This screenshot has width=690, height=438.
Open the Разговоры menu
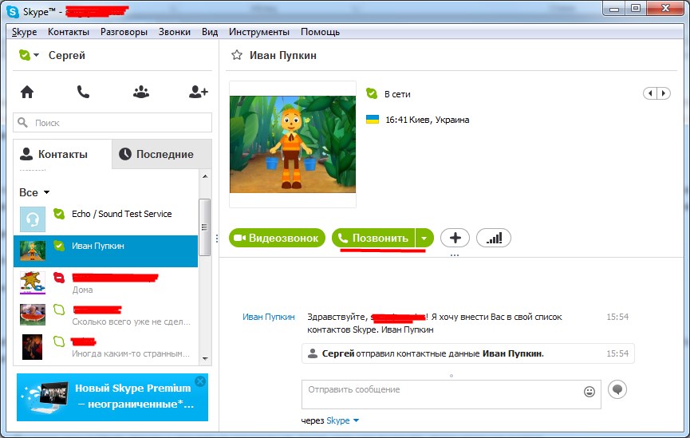pyautogui.click(x=124, y=32)
